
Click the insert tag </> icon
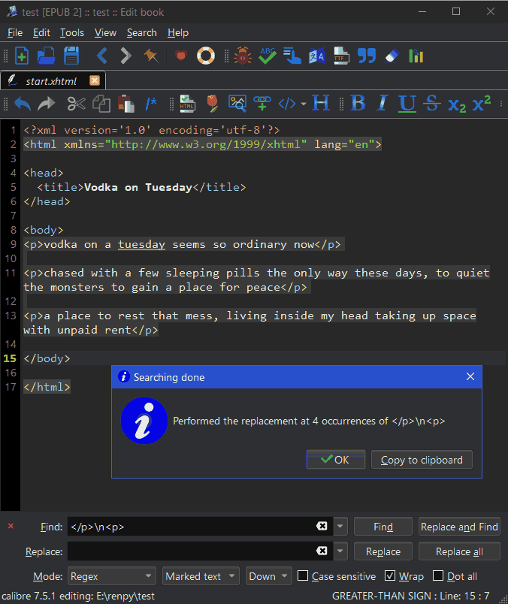(287, 104)
